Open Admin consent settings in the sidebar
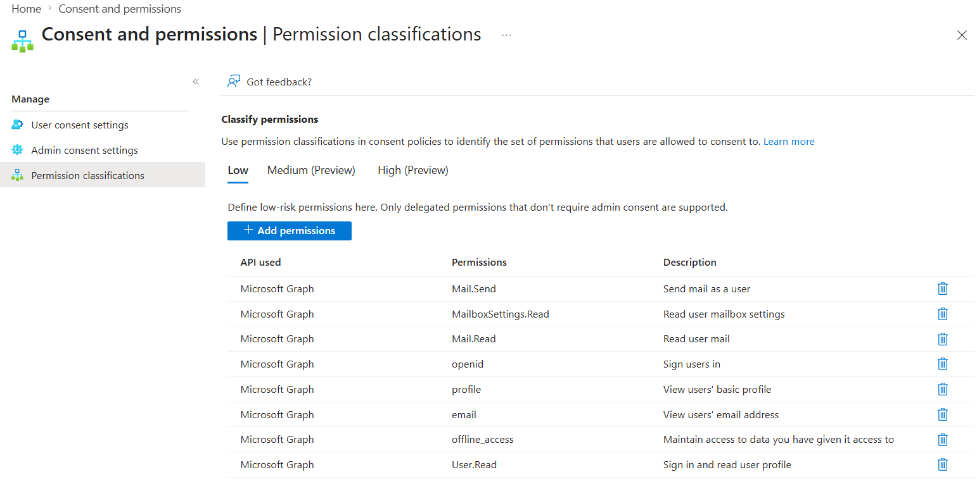This screenshot has height=496, width=977. 84,150
